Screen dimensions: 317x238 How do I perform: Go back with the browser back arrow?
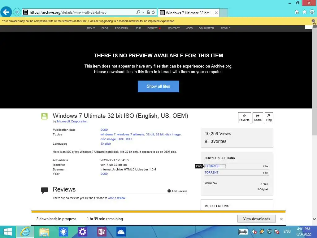coord(6,12)
